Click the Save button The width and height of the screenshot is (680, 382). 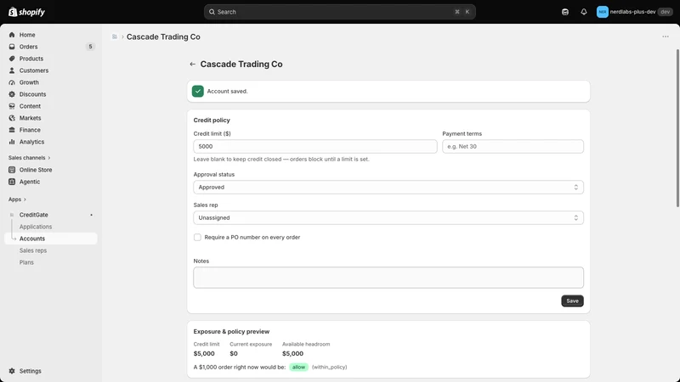tap(572, 301)
